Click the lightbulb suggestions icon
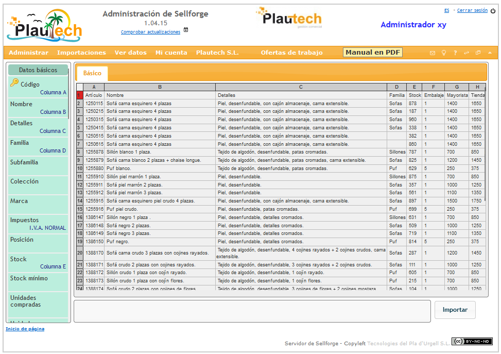501x354 pixels. (444, 53)
